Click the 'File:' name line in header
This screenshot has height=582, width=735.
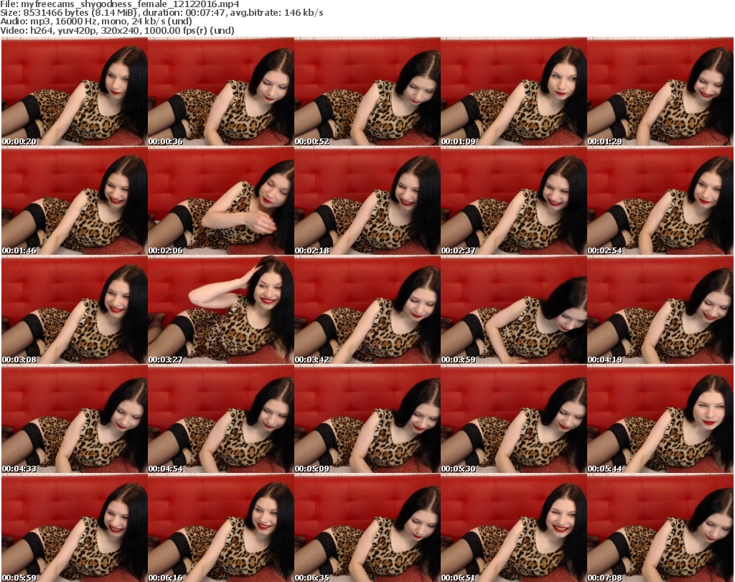coord(120,4)
